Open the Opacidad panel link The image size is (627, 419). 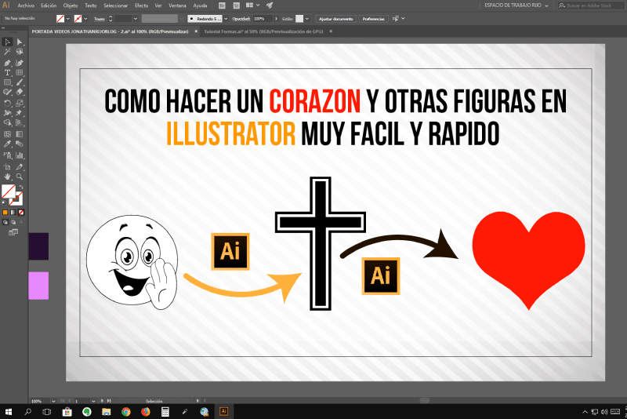click(x=241, y=19)
